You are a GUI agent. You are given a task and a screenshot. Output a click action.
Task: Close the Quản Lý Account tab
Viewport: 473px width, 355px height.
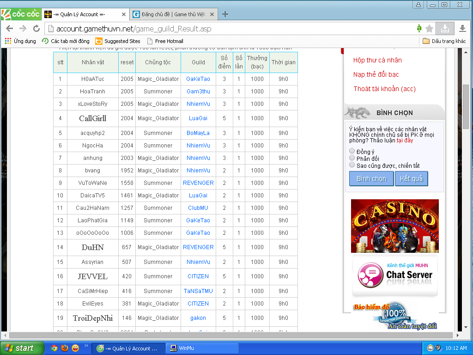pyautogui.click(x=124, y=14)
